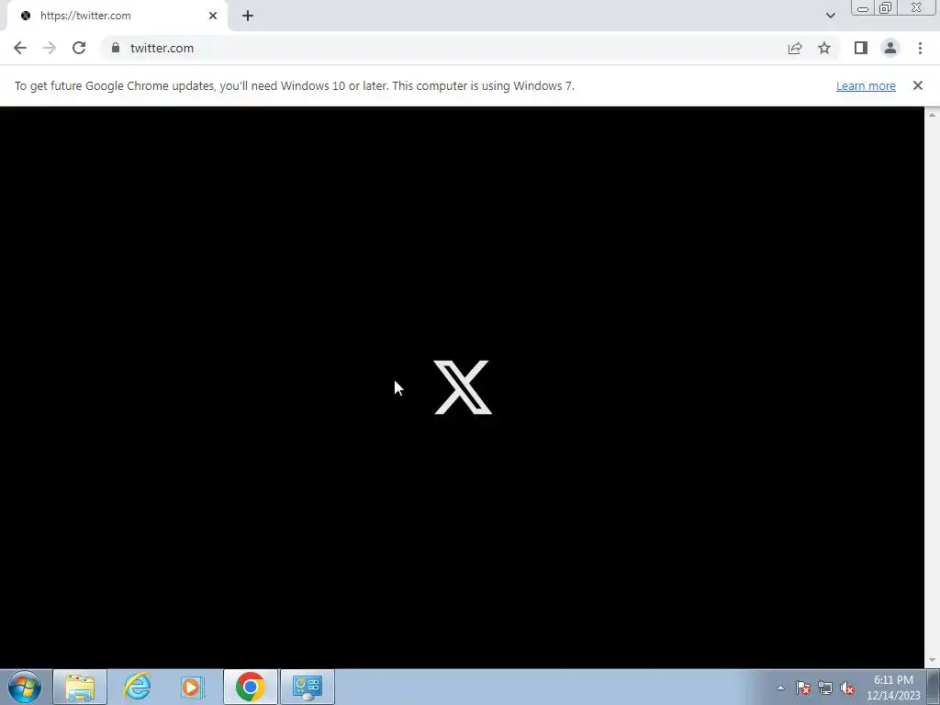Open the clock showing 6:11 PM
The height and width of the screenshot is (705, 940).
(893, 688)
